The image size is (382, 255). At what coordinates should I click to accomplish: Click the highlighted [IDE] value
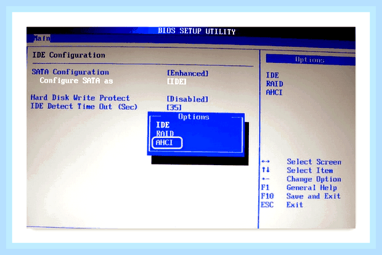177,81
